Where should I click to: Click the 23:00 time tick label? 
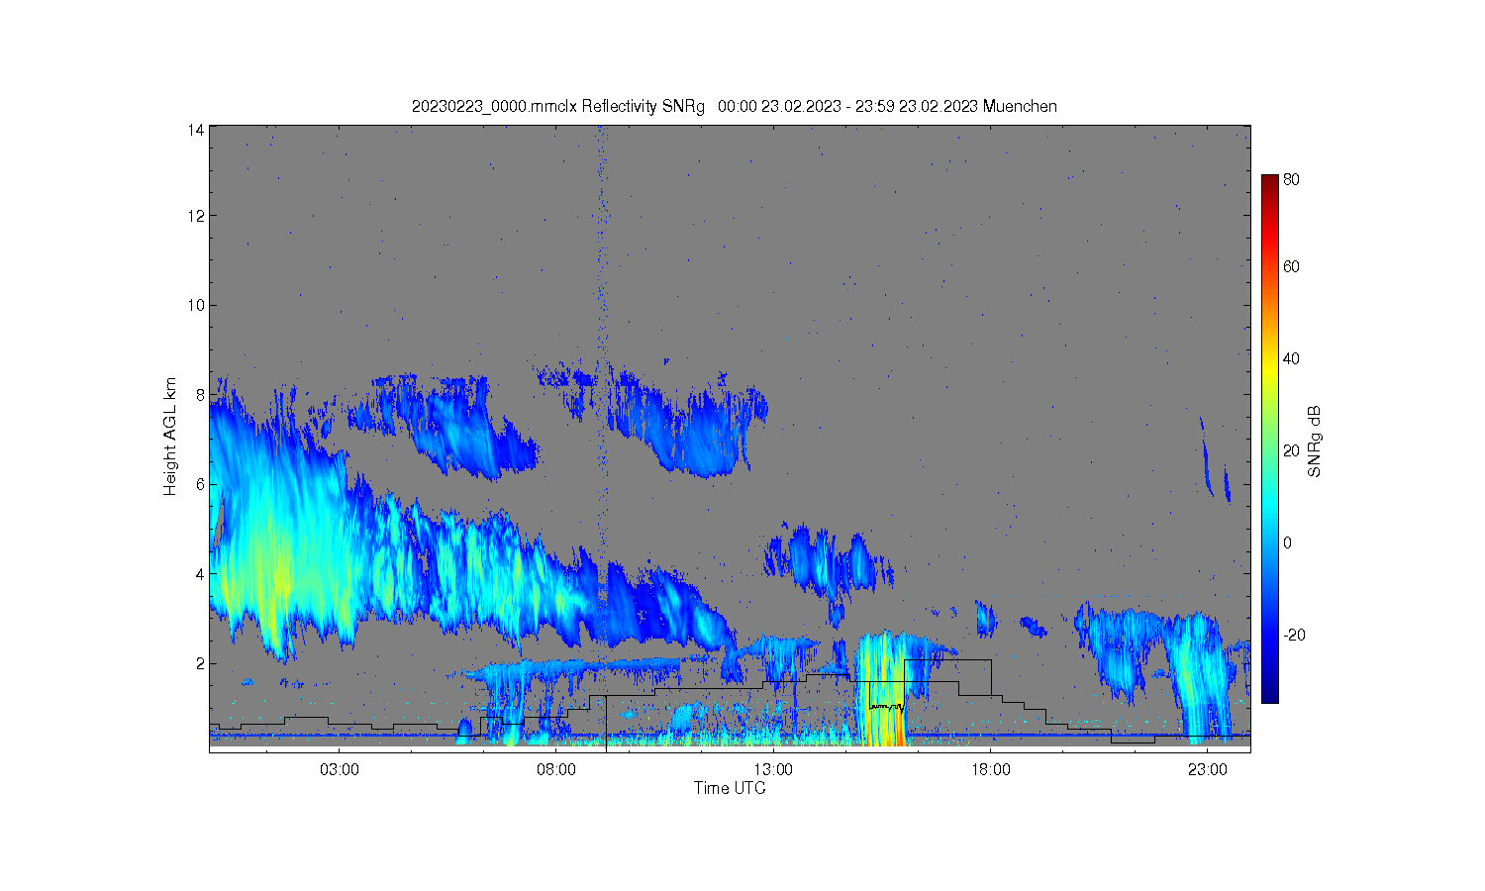pos(1207,769)
